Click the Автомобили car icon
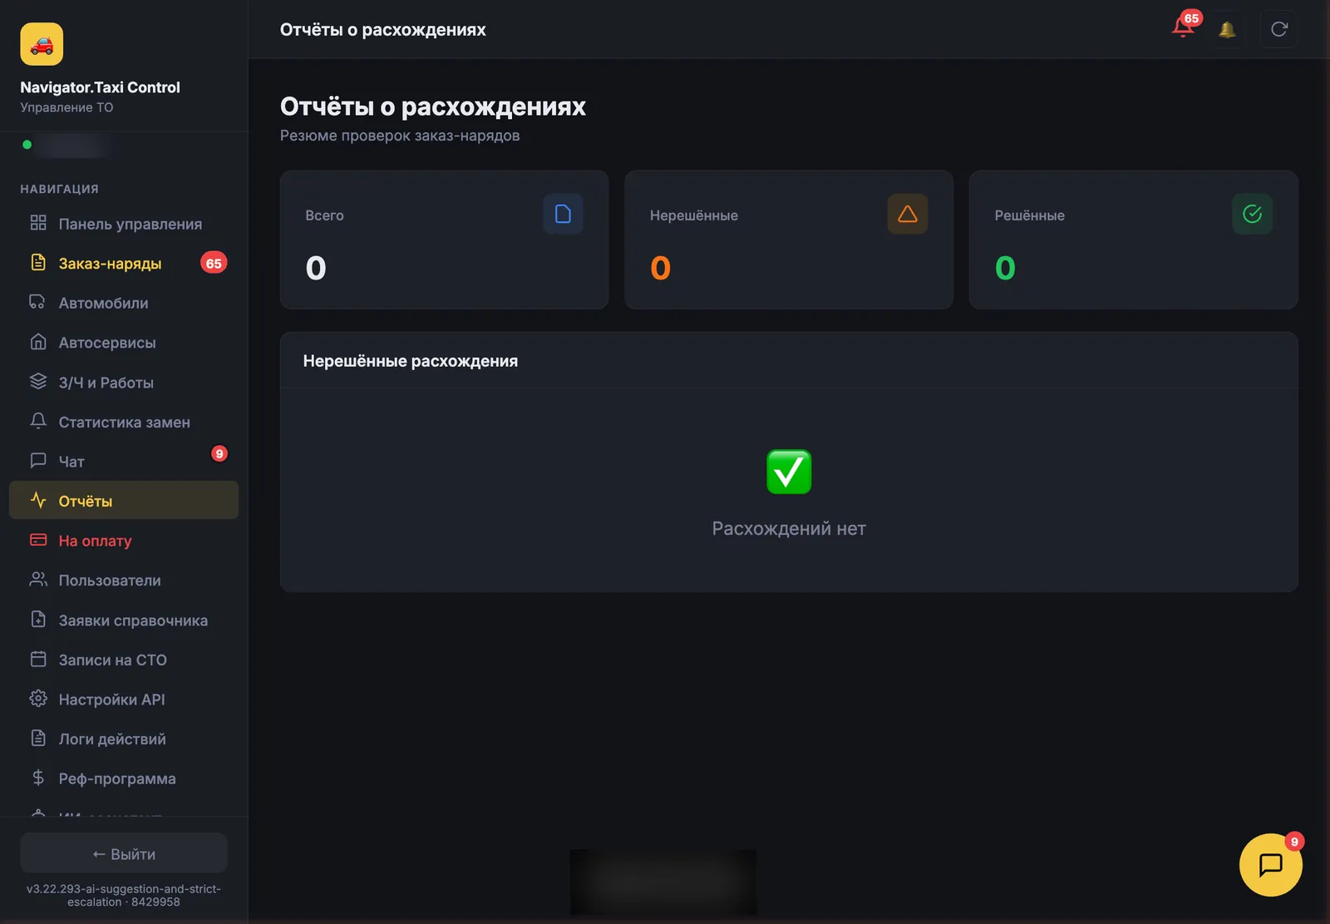 (x=38, y=302)
